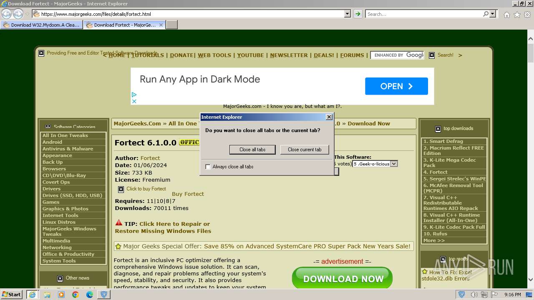
Task: Open the IE Home icon
Action: [506, 15]
